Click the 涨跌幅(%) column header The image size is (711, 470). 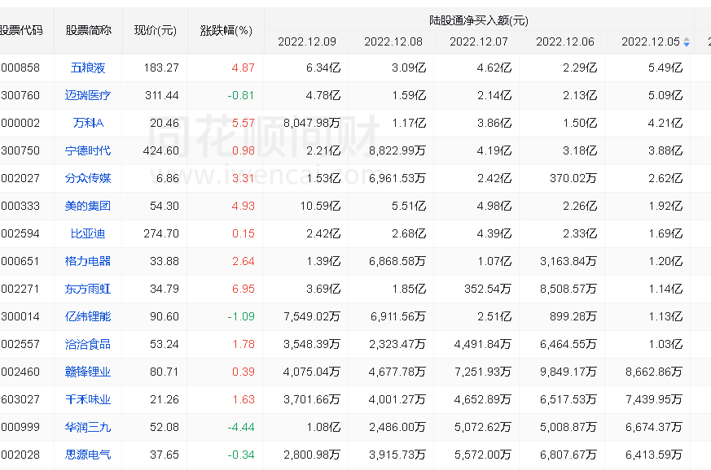tap(226, 30)
